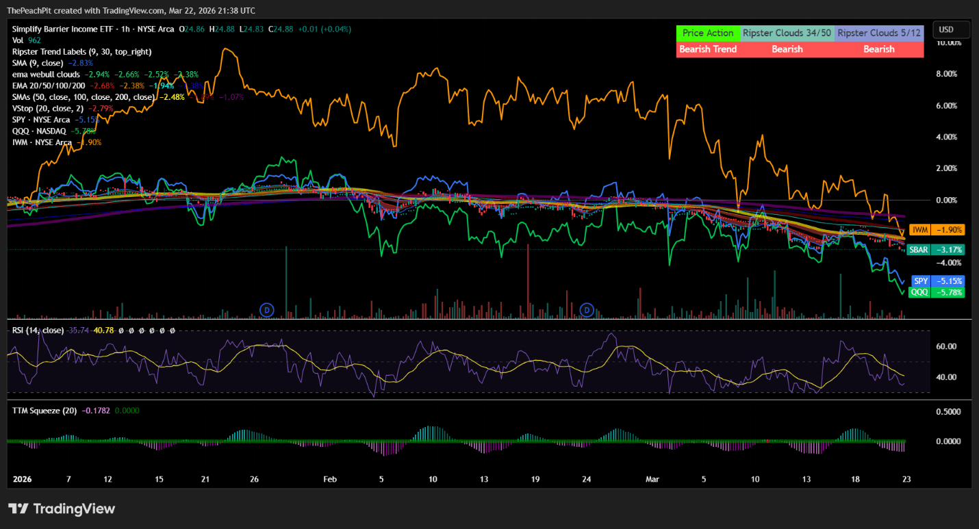Click the Bearish Trend status cell

point(708,49)
